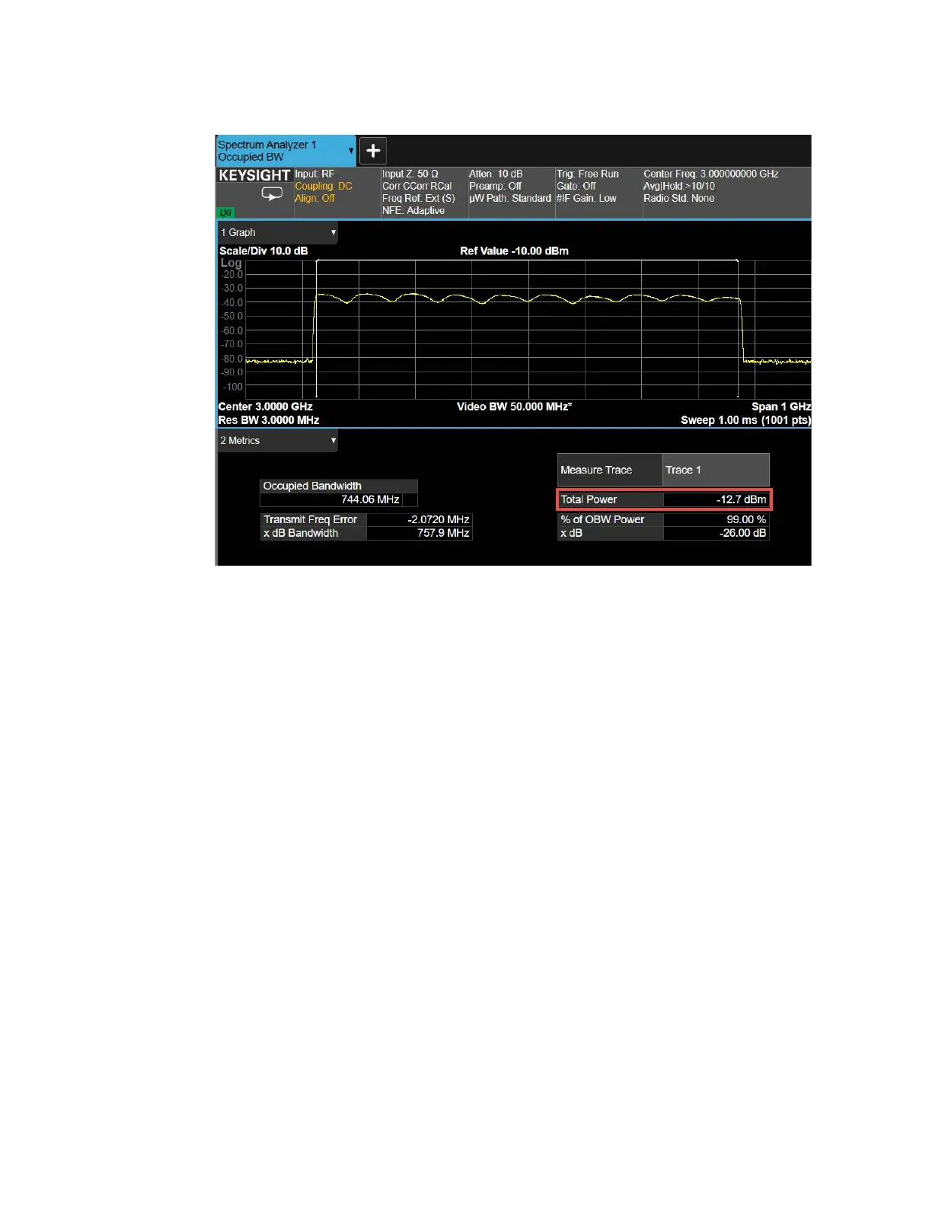Click the µW Path: Standard setting
The width and height of the screenshot is (932, 1206).
(x=510, y=198)
